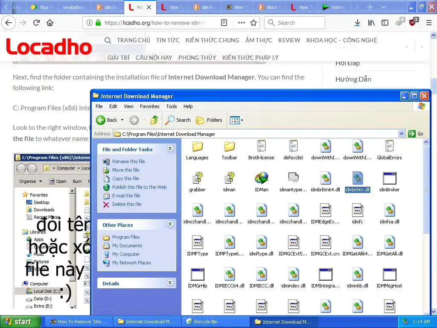Select the grabber help file

coord(197,182)
